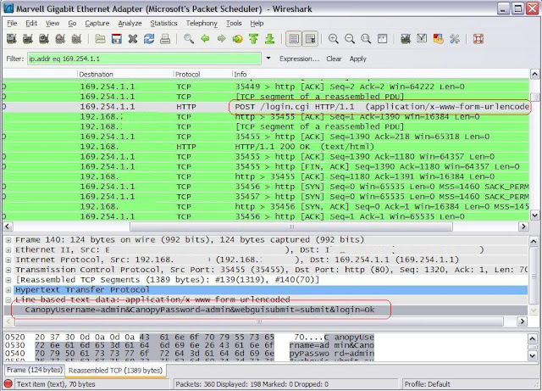Clear the display filter
Viewport: 542px width, 391px height.
(x=334, y=59)
